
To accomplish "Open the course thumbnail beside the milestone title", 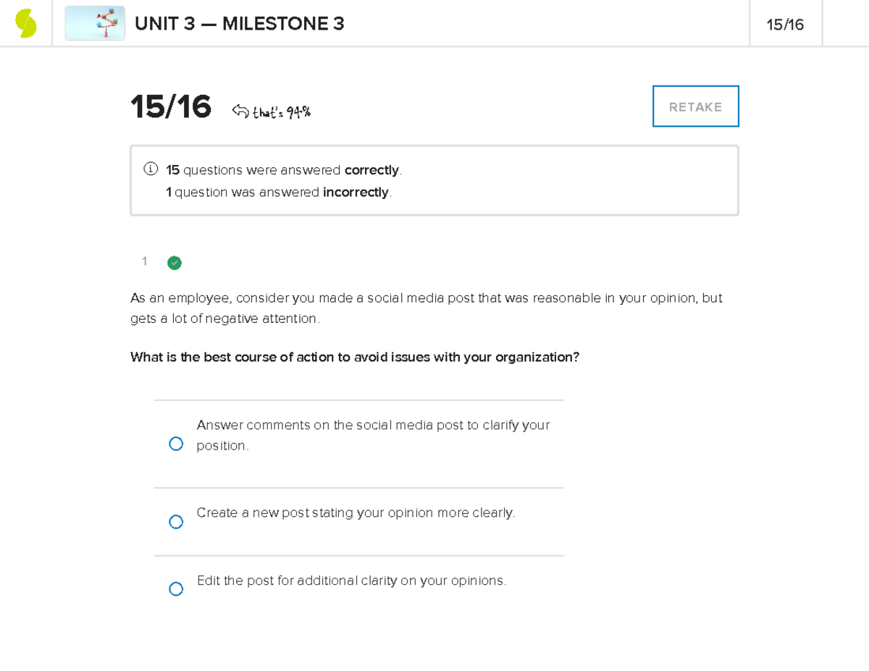I will click(x=95, y=24).
